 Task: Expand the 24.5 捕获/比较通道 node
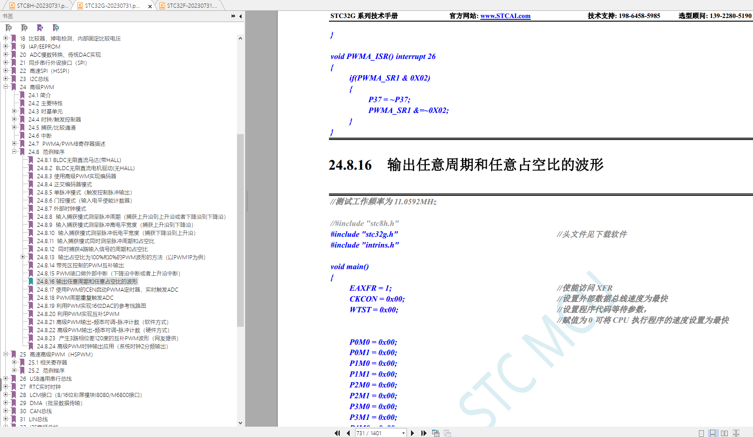[14, 127]
